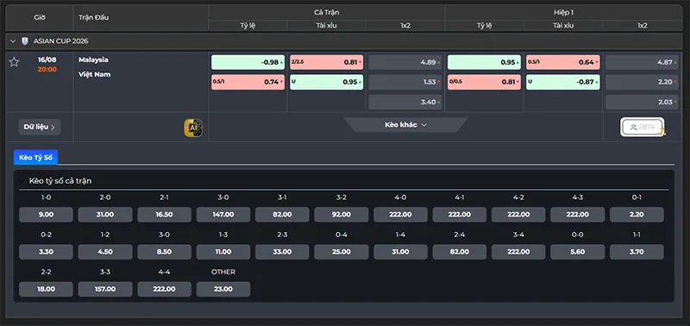Expand the Kèo khác dropdown
The image size is (690, 326).
tap(405, 125)
